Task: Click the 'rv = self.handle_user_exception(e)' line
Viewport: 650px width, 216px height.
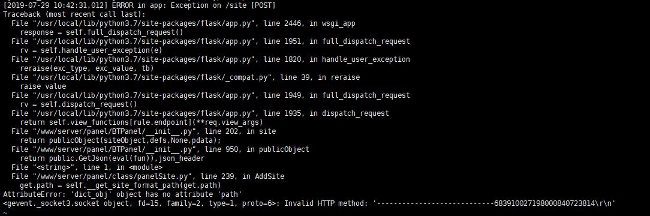Action: click(x=91, y=50)
